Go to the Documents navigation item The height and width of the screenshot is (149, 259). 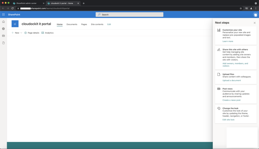coord(72,24)
